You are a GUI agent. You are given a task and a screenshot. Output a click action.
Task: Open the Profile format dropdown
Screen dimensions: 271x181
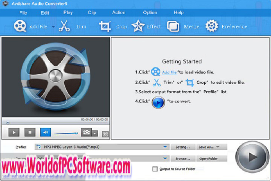tap(165, 147)
